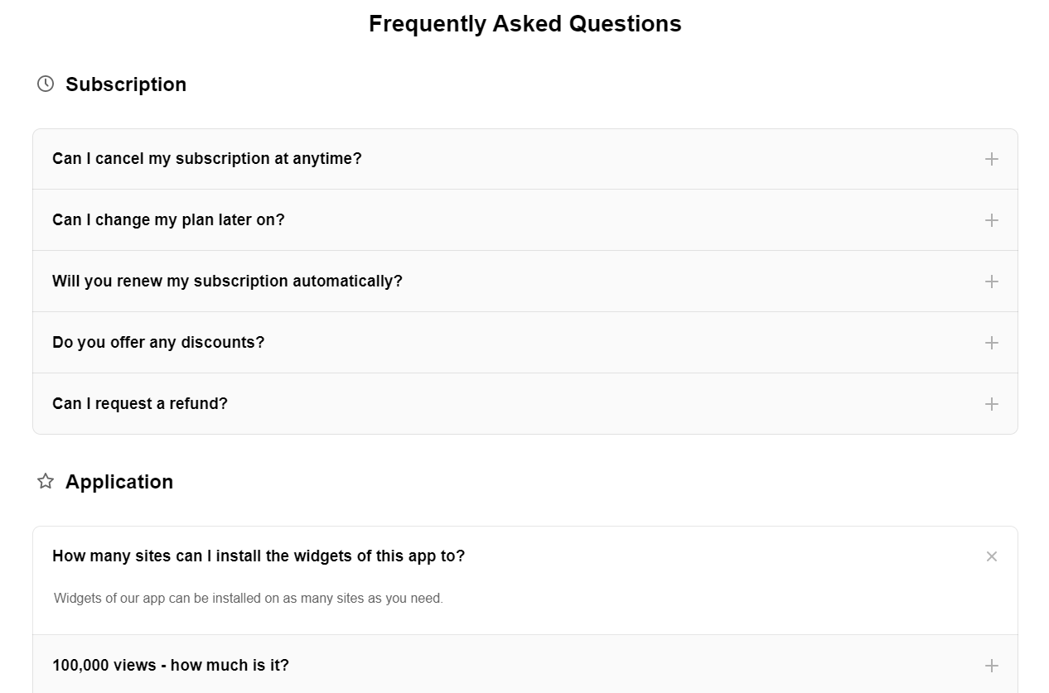
Task: Expand "Can I request a refund?" question
Action: [x=140, y=403]
